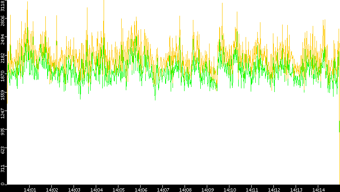Image resolution: width=340 pixels, height=192 pixels.
Task: Click the 14:01 time axis label
Action: (30, 190)
